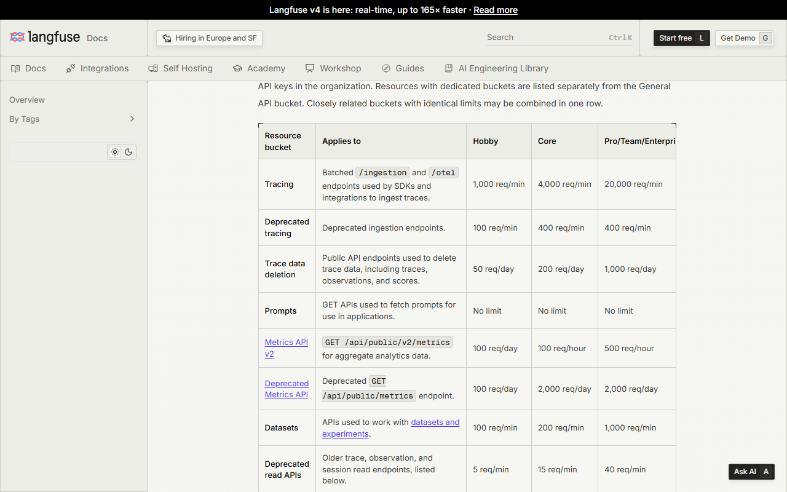Focus the Search input field
This screenshot has height=492, width=787.
(x=560, y=38)
